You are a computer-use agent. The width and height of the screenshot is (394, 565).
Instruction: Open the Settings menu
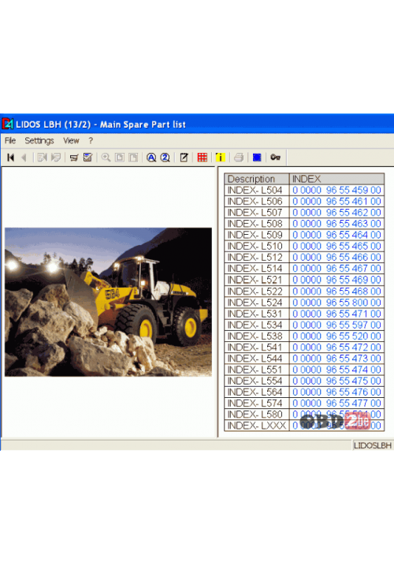point(39,140)
